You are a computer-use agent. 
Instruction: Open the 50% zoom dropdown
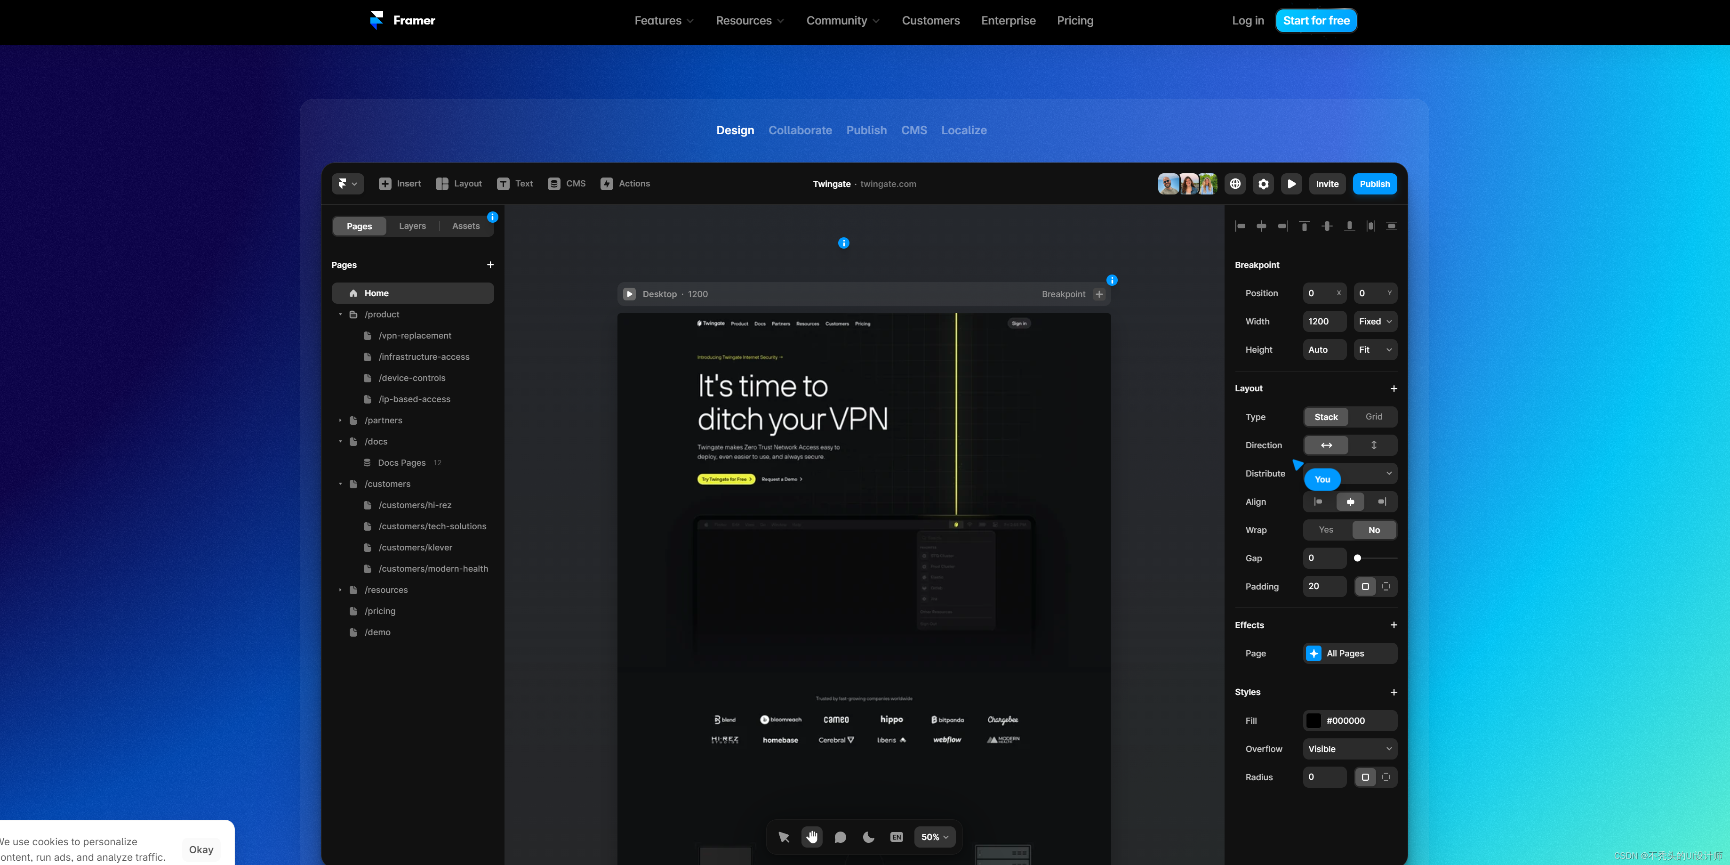click(934, 837)
